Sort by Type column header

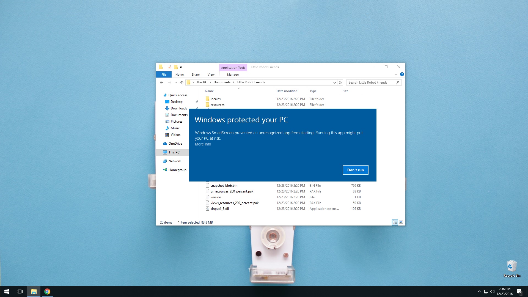coord(324,91)
